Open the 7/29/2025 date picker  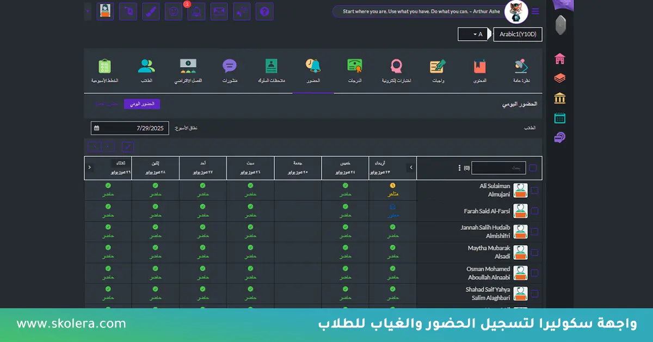[x=130, y=127]
